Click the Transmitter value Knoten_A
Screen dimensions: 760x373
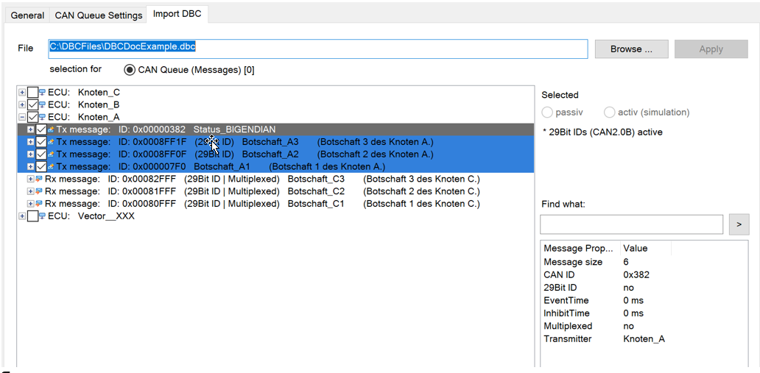tap(644, 338)
